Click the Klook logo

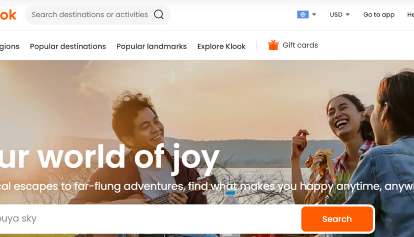tap(8, 15)
